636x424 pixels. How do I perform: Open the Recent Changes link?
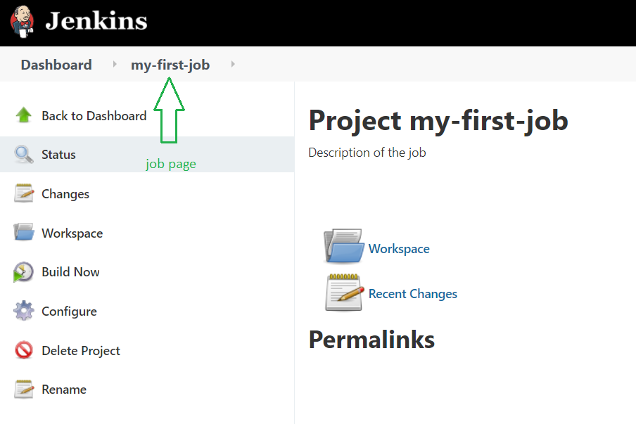click(x=413, y=293)
